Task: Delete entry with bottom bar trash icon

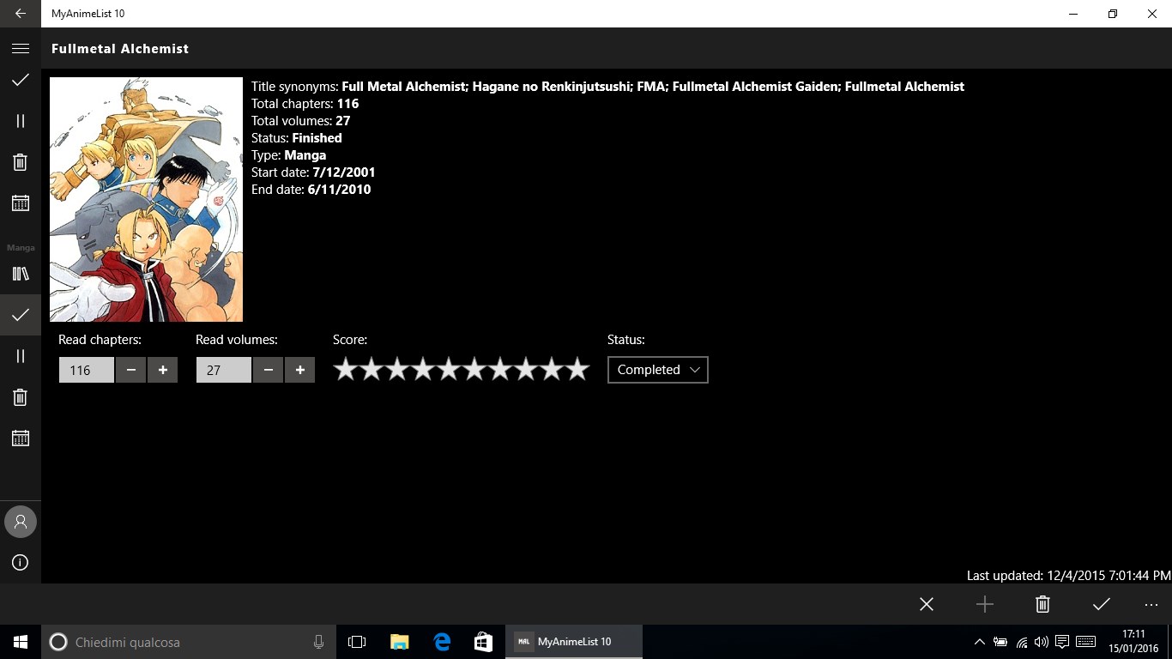Action: pos(1043,604)
